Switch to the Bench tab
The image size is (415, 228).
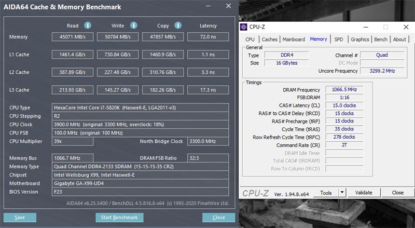381,39
